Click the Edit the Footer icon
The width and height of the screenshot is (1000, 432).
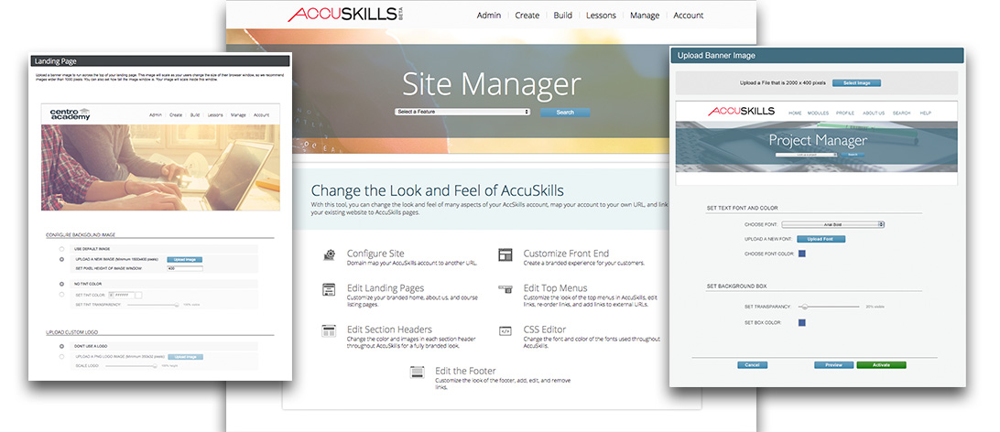418,373
